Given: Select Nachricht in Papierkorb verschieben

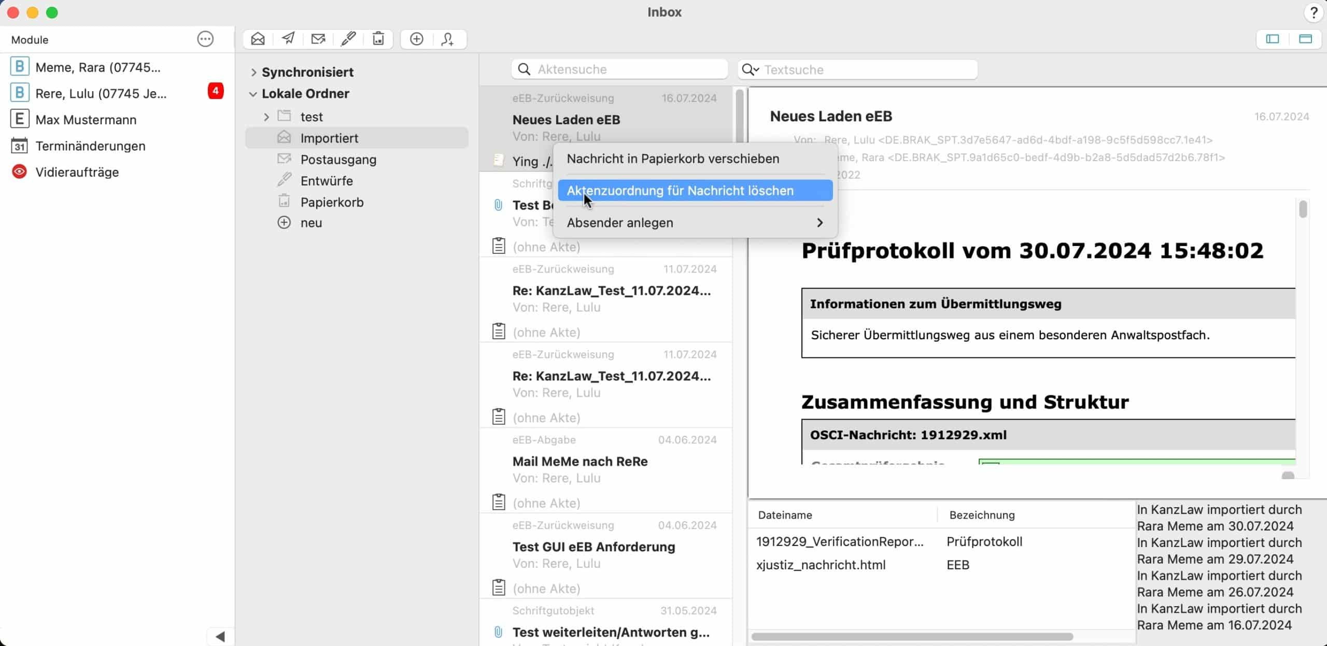Looking at the screenshot, I should pyautogui.click(x=672, y=159).
